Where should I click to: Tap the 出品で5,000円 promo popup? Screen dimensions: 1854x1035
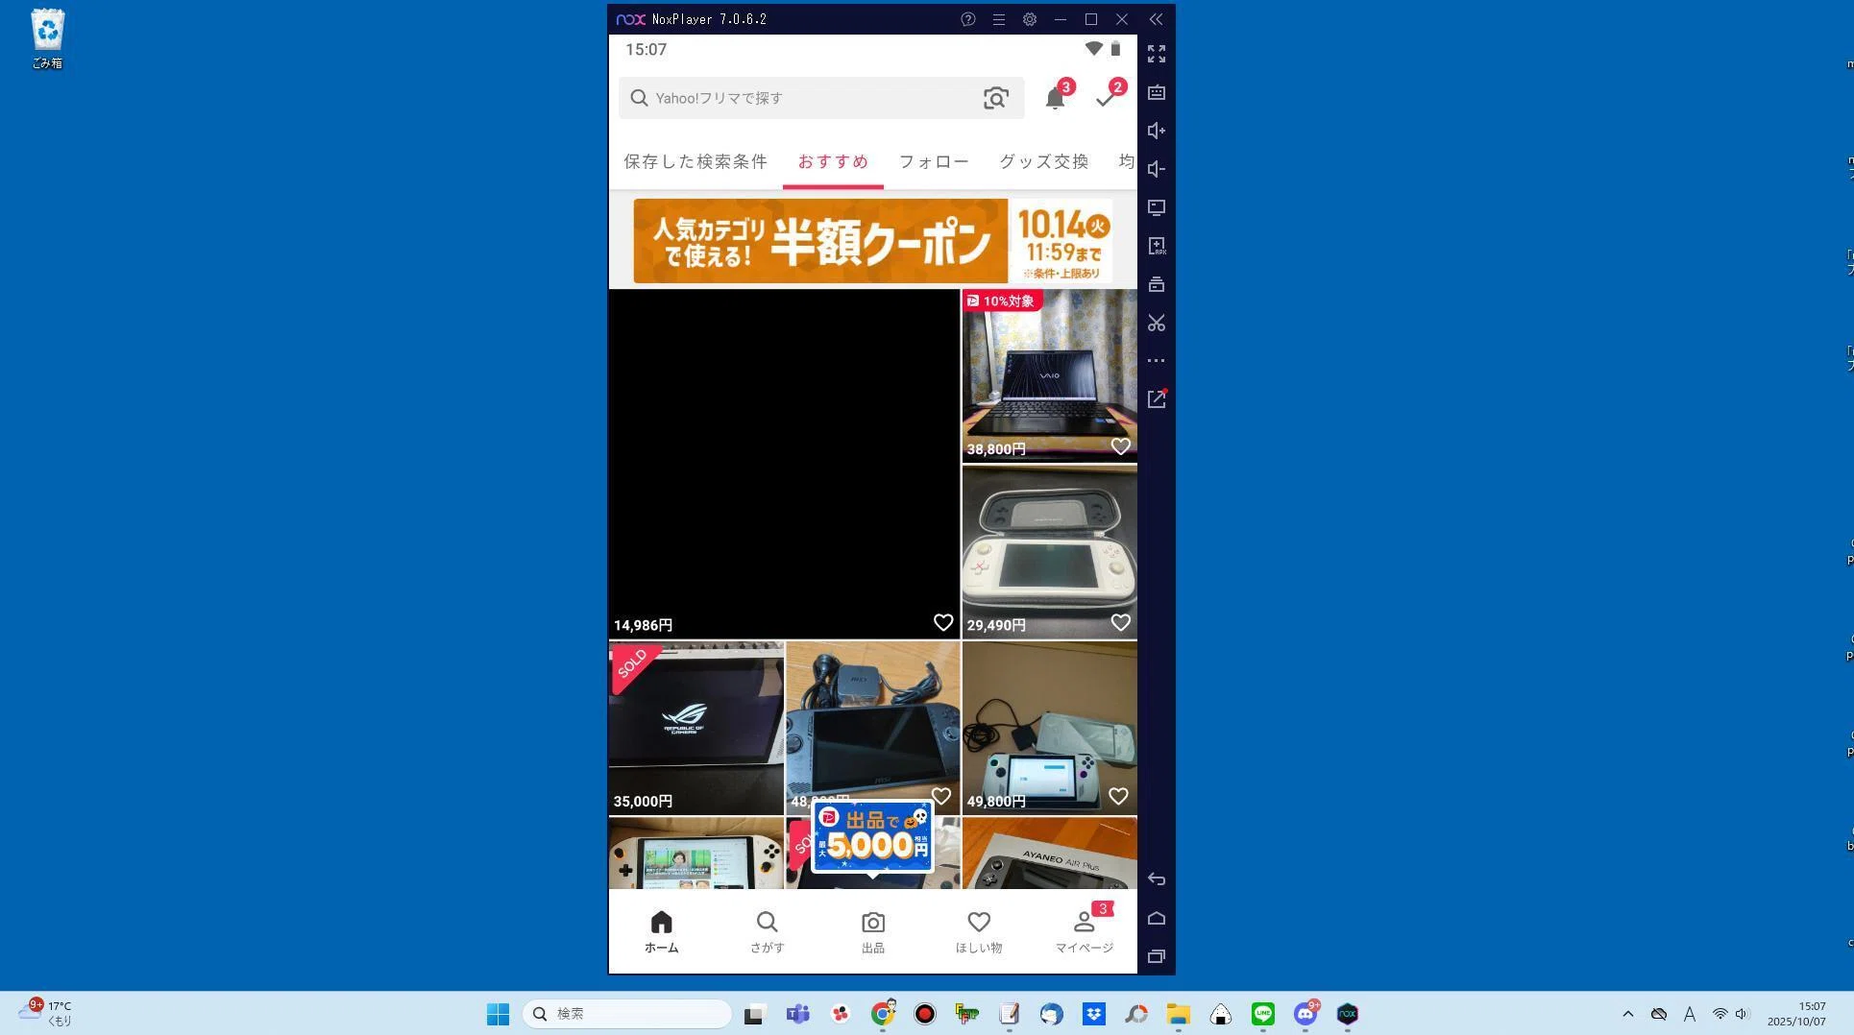coord(872,837)
